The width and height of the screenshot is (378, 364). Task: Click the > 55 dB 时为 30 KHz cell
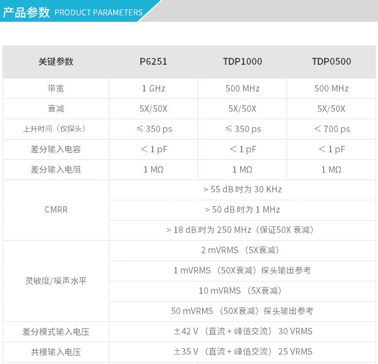tap(242, 189)
